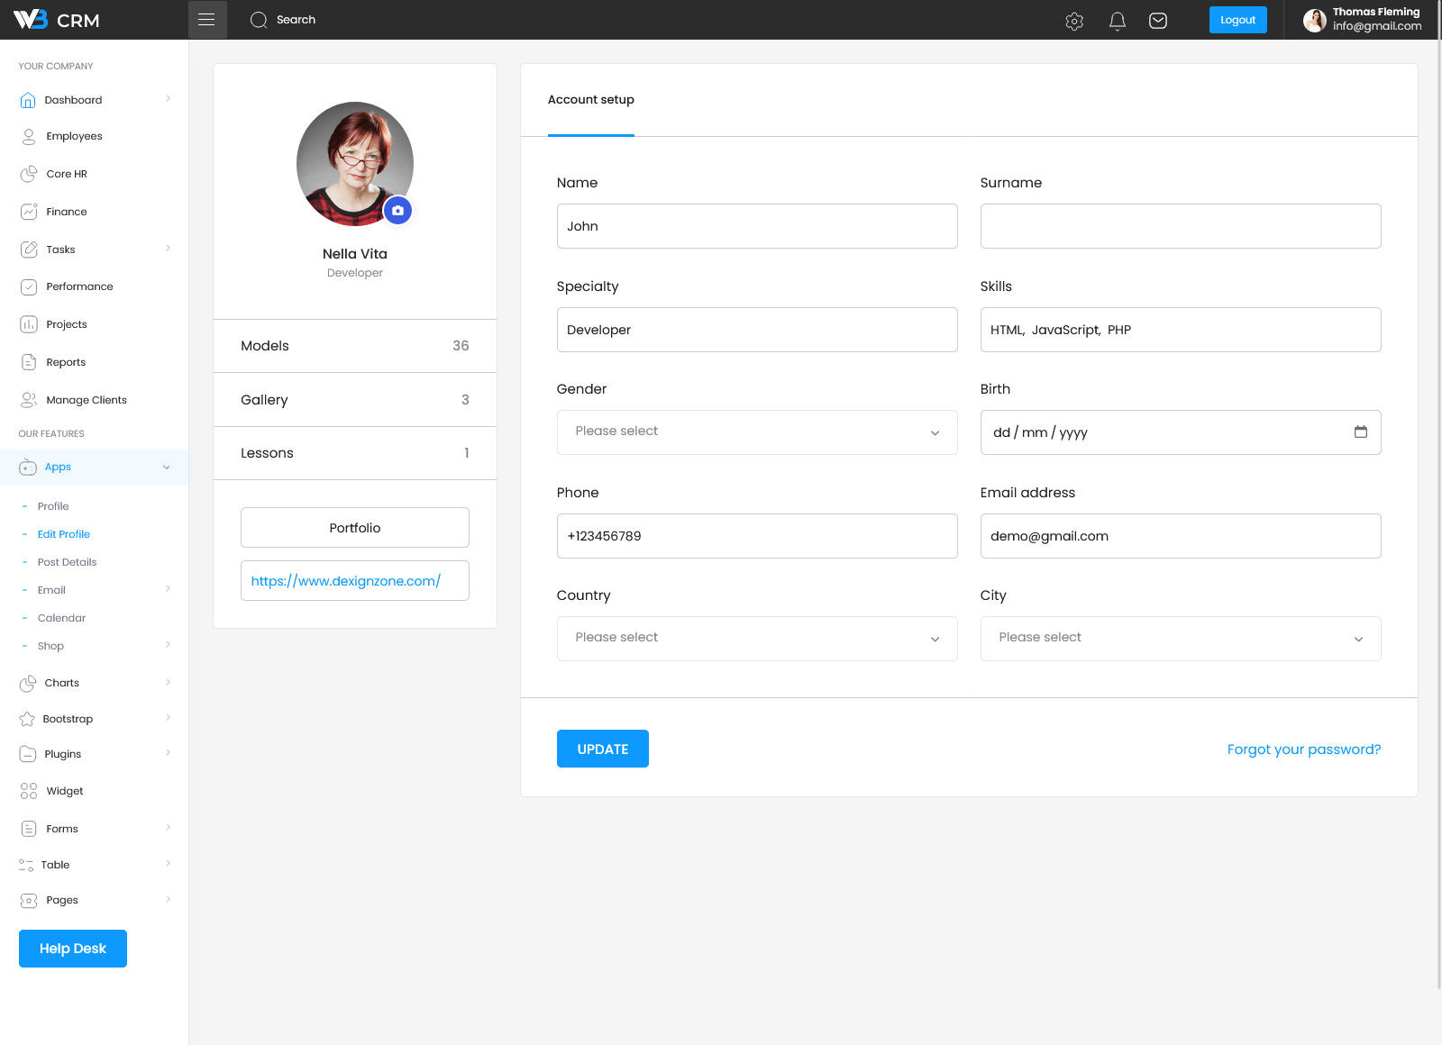
Task: Expand the Pages submenu chevron
Action: click(x=168, y=899)
